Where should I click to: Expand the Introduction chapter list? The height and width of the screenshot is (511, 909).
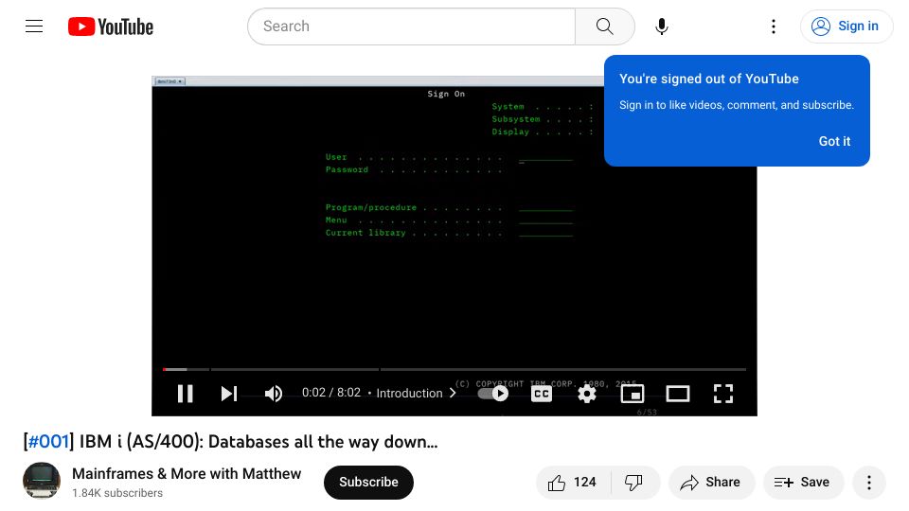(x=416, y=393)
